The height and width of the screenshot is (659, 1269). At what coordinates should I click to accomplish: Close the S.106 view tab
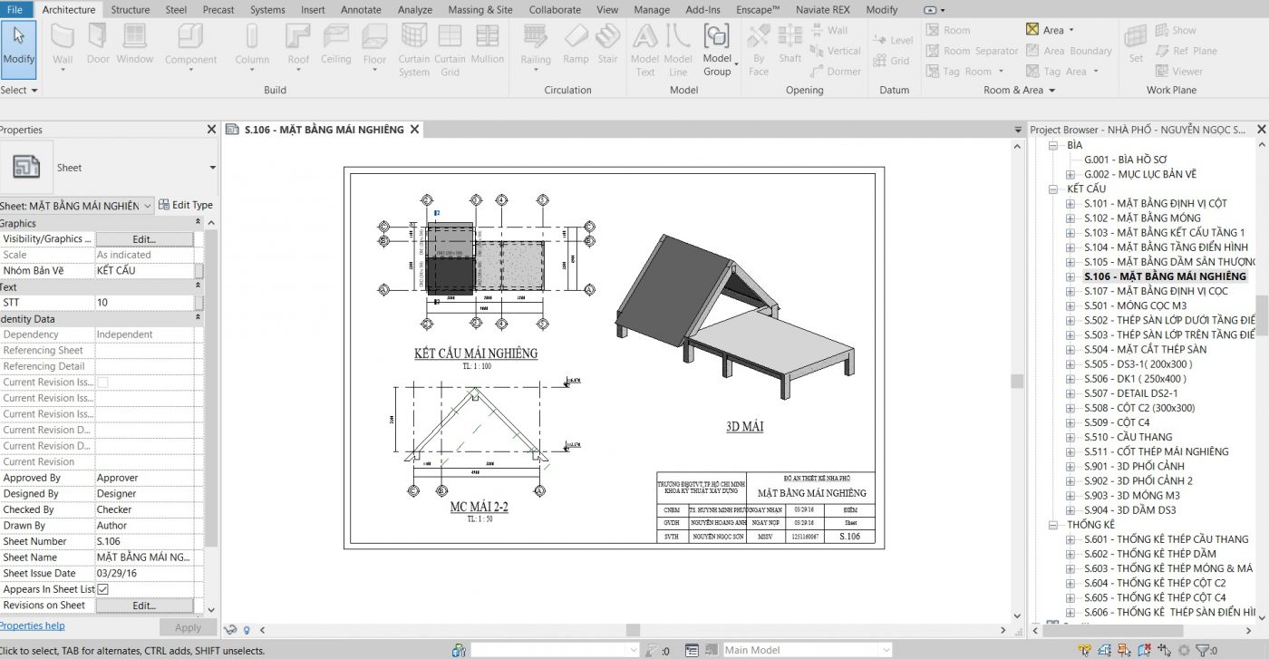[x=414, y=130]
